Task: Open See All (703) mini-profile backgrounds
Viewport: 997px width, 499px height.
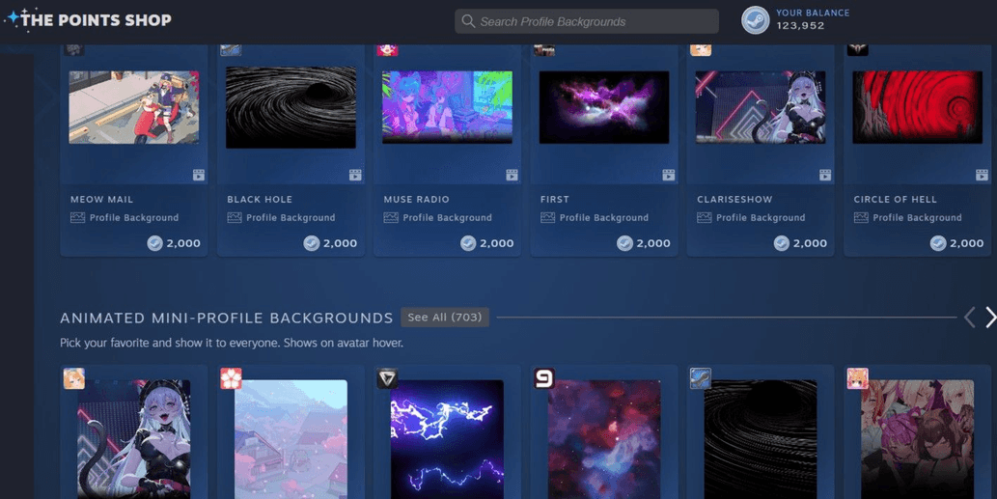Action: coord(445,317)
